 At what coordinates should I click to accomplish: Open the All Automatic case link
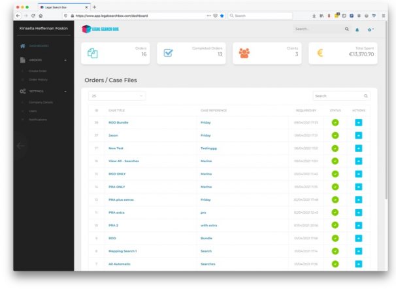(x=119, y=264)
